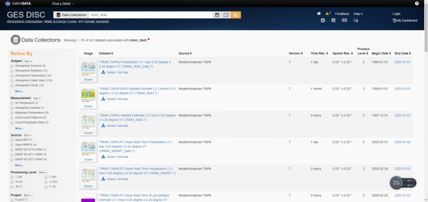Sort by the Dataset column header
Viewport: 428px width, 202px height.
[x=106, y=53]
